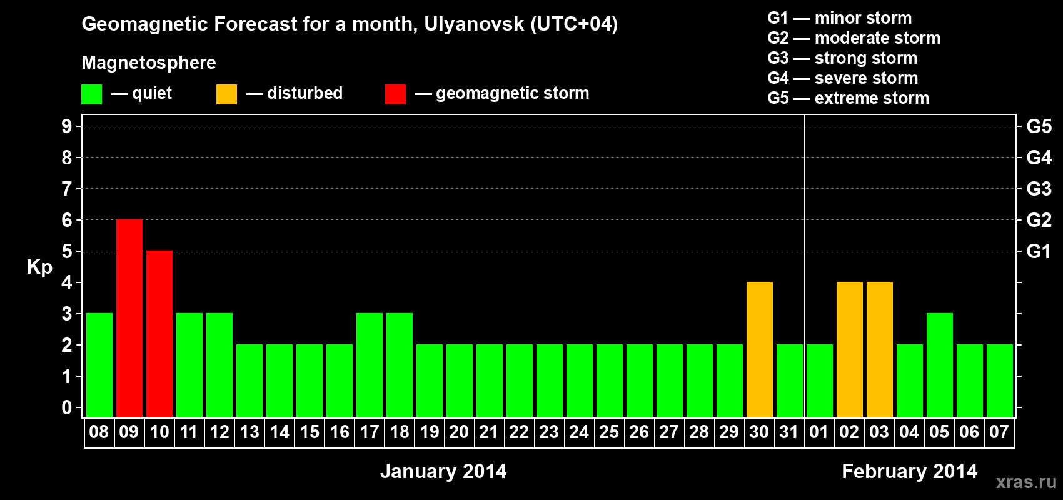Click the G5 right axis label

pos(1039,126)
